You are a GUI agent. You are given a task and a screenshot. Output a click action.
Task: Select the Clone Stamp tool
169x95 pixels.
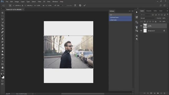coord(2,39)
